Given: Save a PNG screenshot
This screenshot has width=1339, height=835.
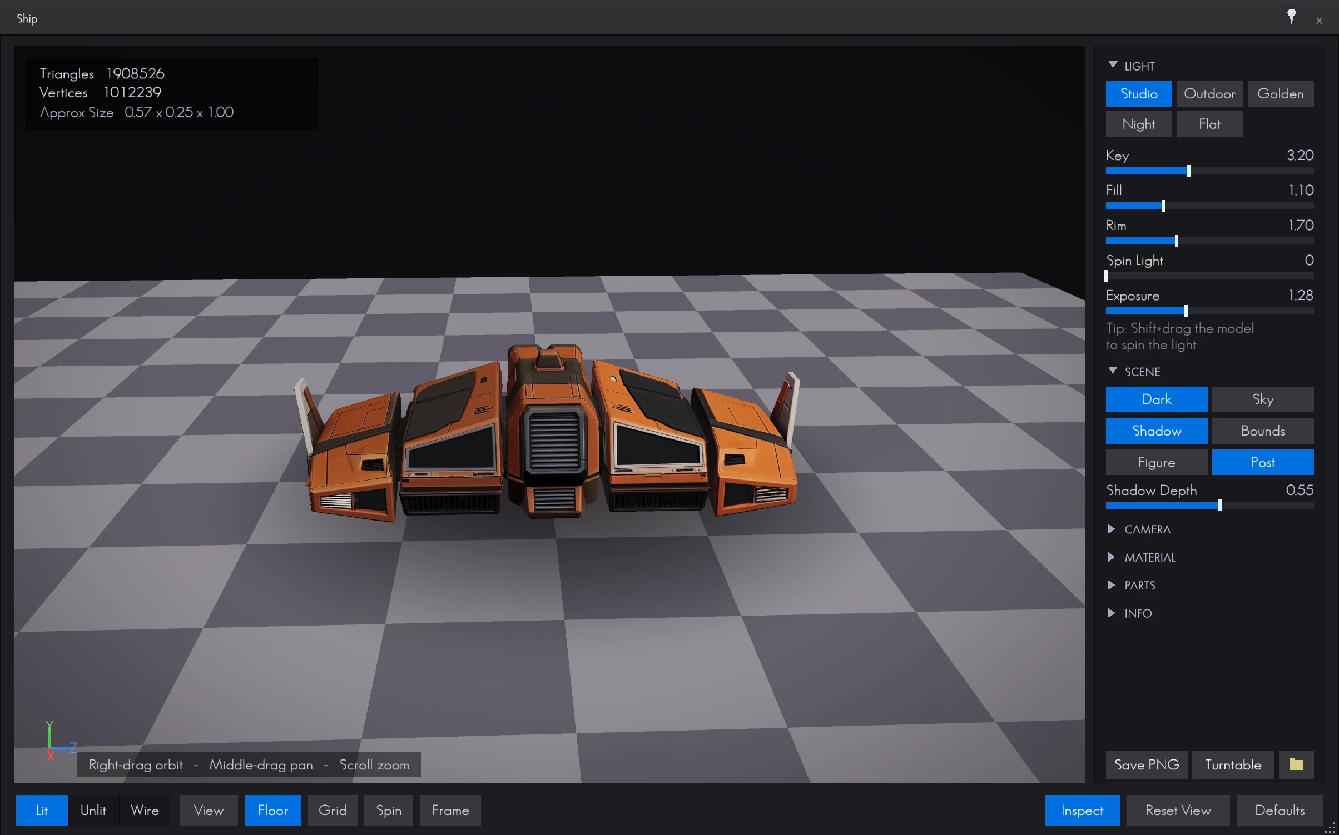Looking at the screenshot, I should [x=1147, y=764].
